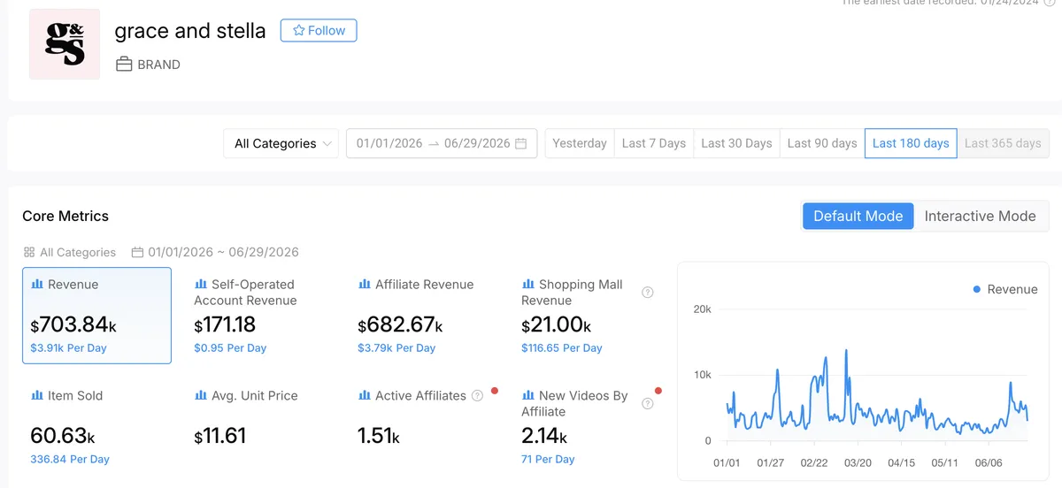This screenshot has width=1062, height=488.
Task: Select the Active Affiliates 1.51k value
Action: [x=379, y=436]
